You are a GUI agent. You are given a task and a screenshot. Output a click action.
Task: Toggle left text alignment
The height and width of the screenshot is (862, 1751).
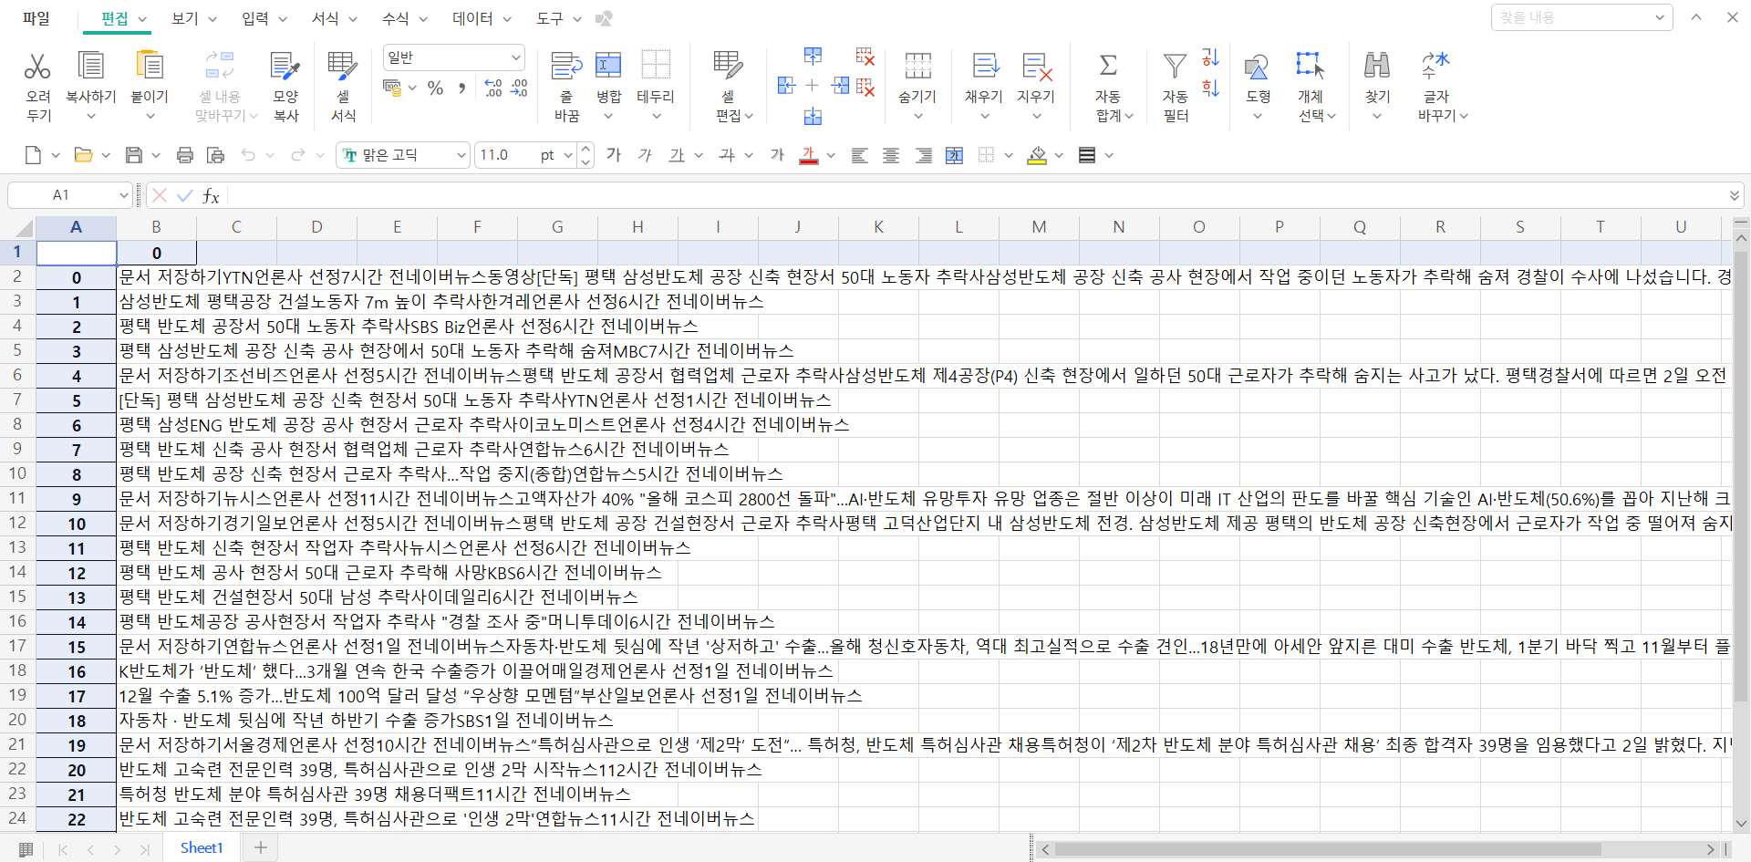click(859, 155)
